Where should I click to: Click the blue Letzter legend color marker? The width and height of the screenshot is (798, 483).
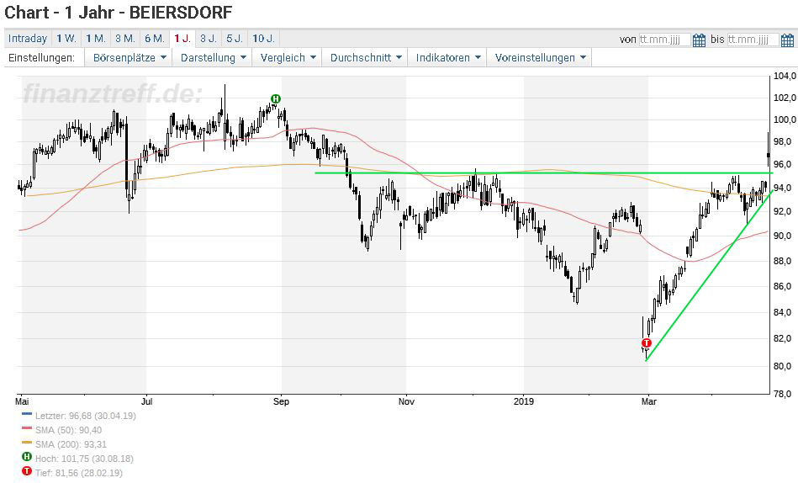[x=27, y=414]
